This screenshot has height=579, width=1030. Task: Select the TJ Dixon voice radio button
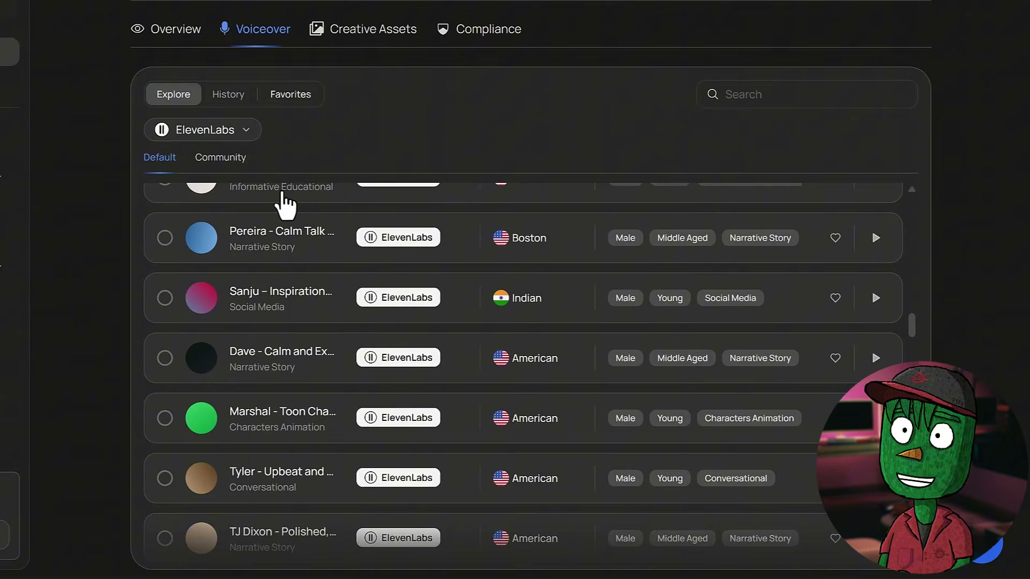tap(165, 538)
